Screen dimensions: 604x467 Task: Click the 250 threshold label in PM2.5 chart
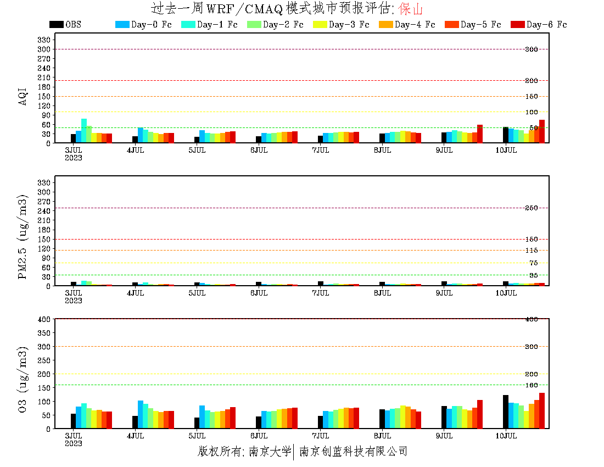click(x=532, y=208)
